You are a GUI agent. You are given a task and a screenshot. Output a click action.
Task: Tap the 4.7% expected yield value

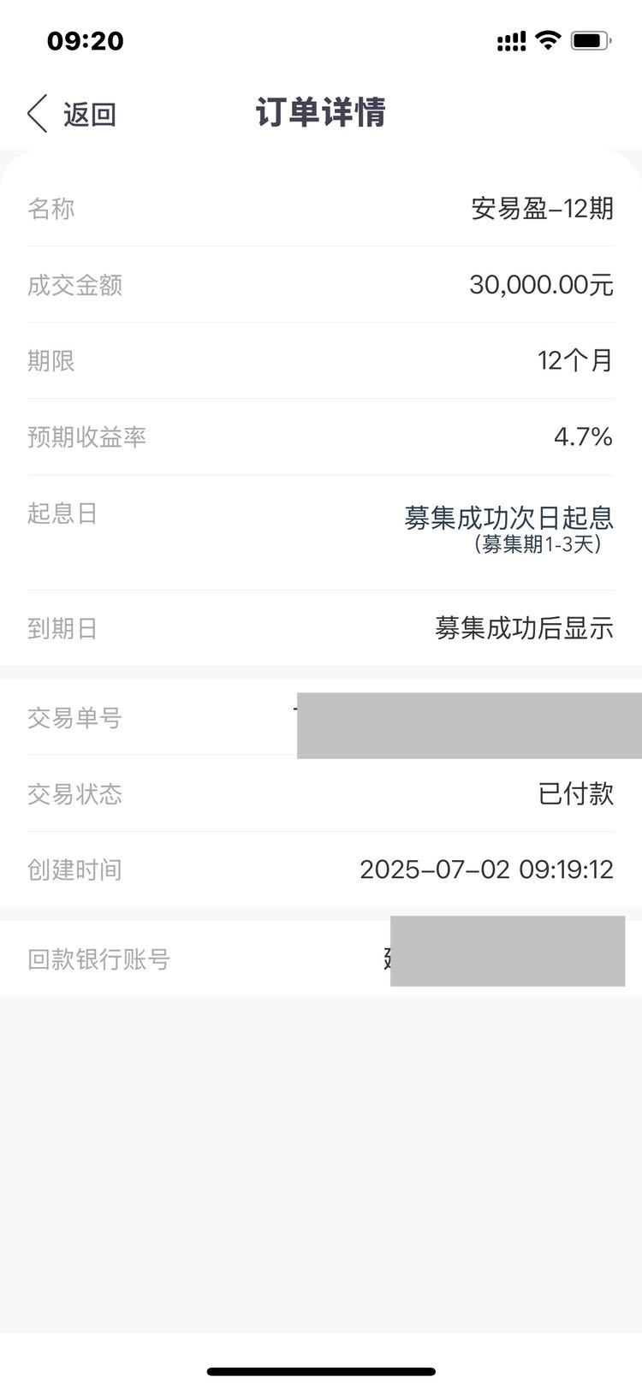[583, 436]
